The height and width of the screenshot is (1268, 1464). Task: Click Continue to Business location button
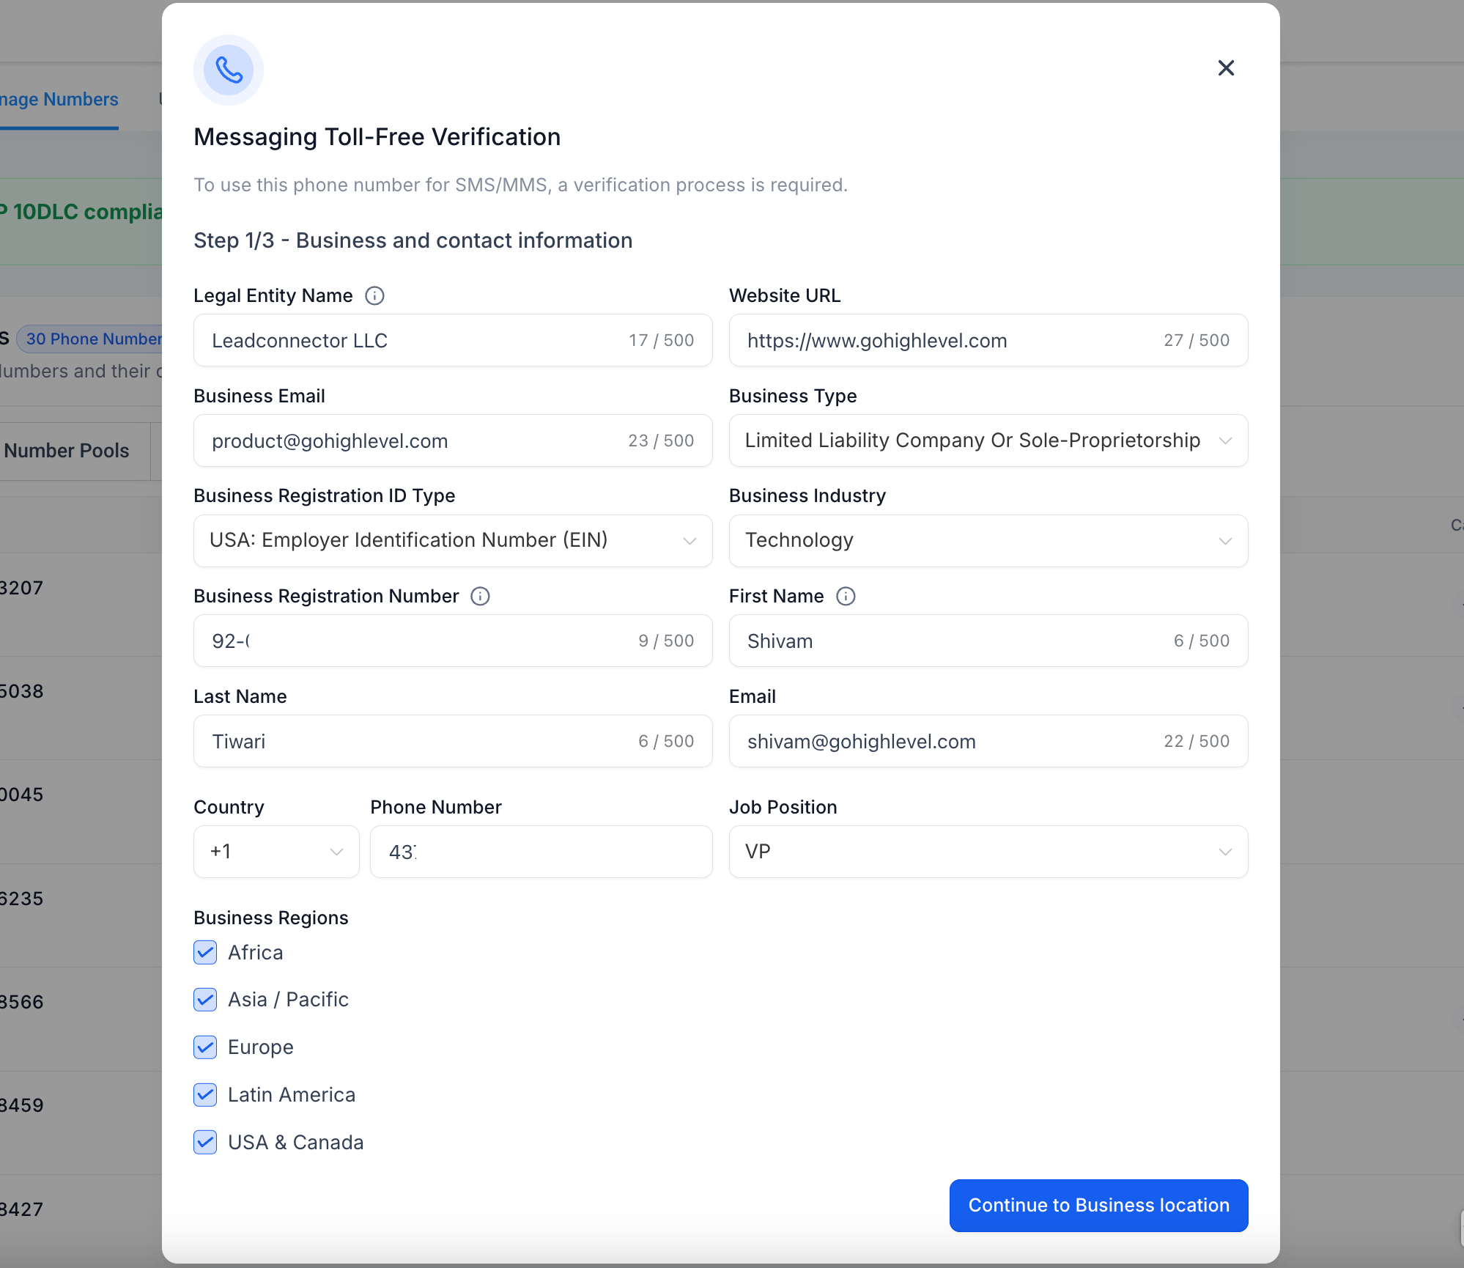1098,1206
